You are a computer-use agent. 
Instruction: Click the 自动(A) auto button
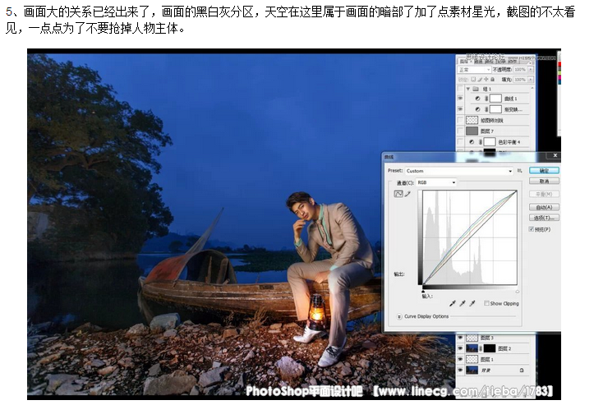point(544,207)
